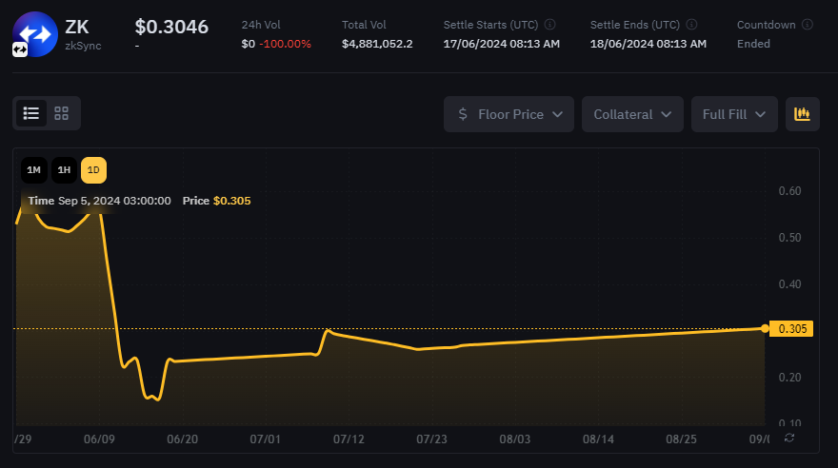This screenshot has width=838, height=468.
Task: Click the 0.60 price axis label
Action: tap(789, 191)
